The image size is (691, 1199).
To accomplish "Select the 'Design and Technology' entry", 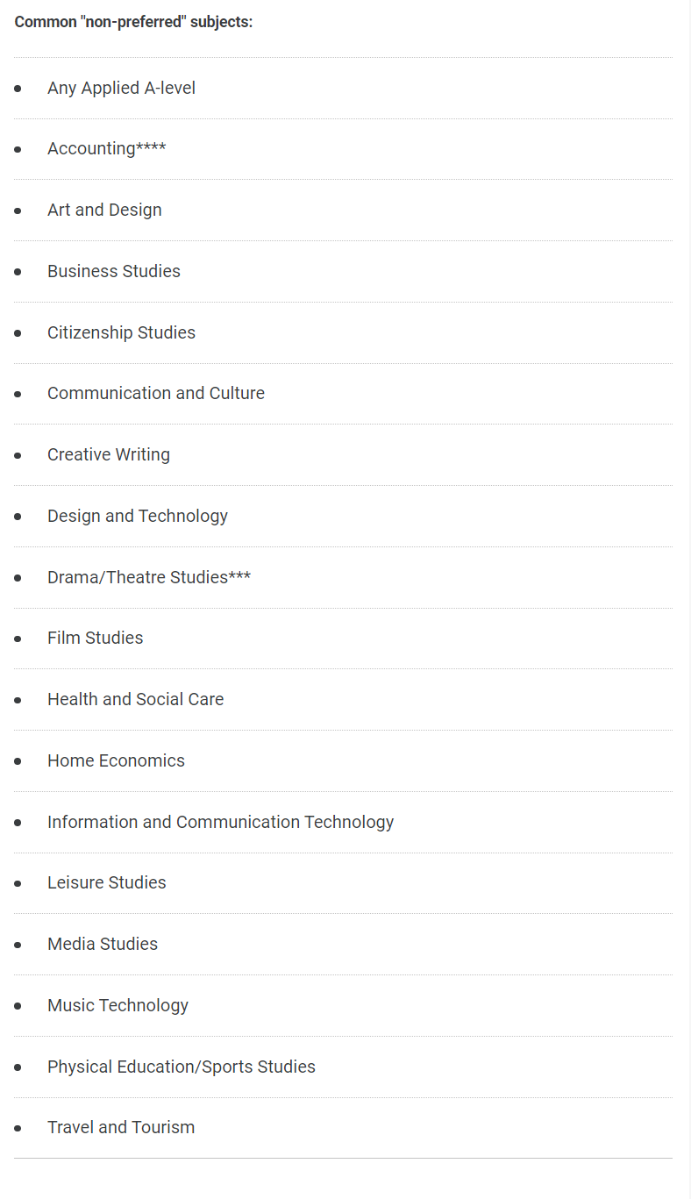I will (x=138, y=517).
